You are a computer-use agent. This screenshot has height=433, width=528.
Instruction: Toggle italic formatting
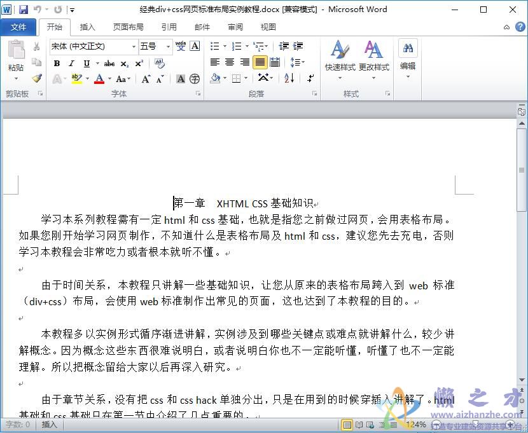pyautogui.click(x=70, y=62)
